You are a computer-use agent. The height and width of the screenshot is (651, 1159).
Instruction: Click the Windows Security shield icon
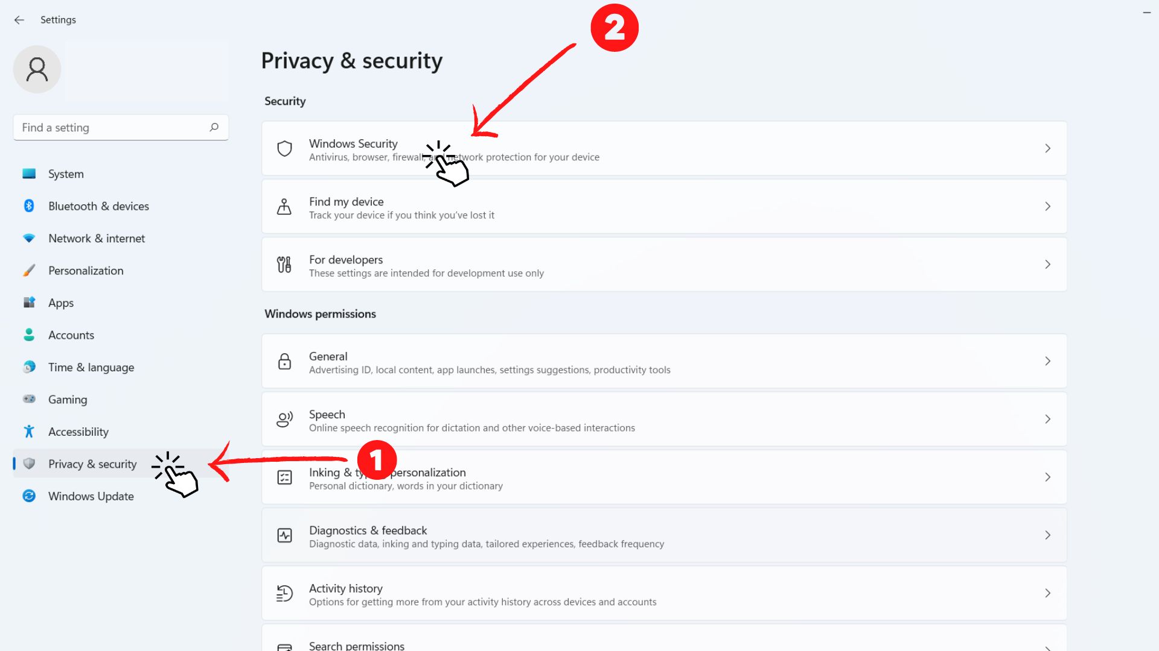click(x=284, y=148)
